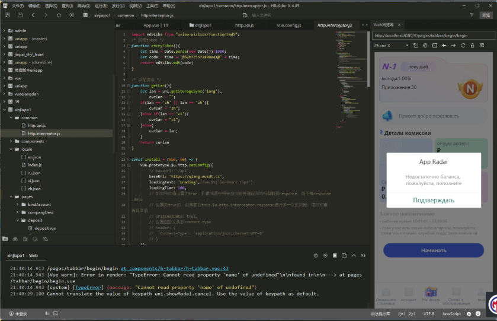Open the 工具(T) menu
Image resolution: width=497 pixels, height=321 pixels.
click(152, 6)
